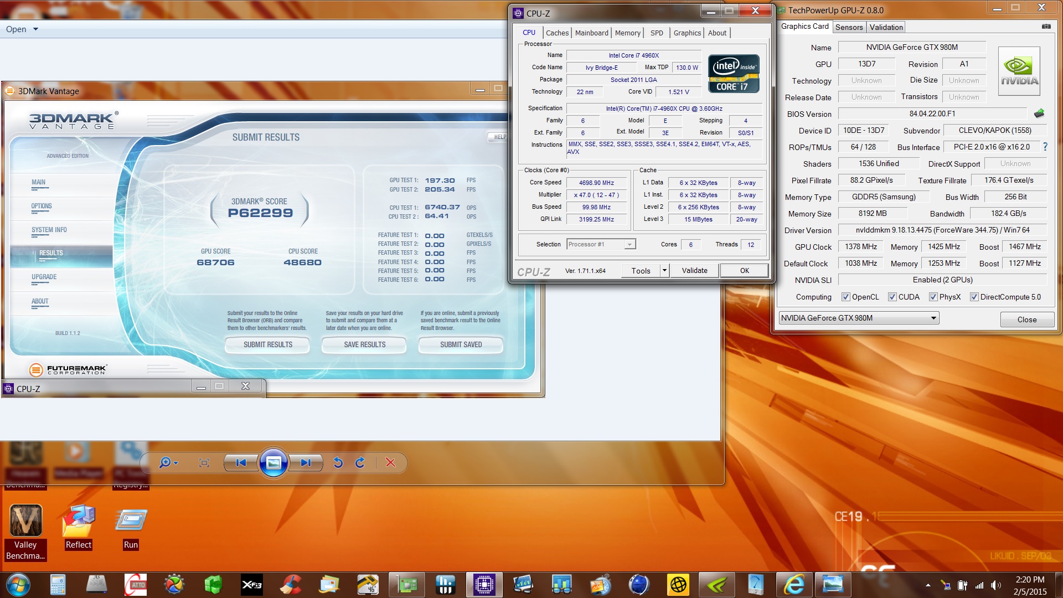Open UPGRADE in 3DMark Vantage sidebar
This screenshot has width=1063, height=598.
coord(44,277)
